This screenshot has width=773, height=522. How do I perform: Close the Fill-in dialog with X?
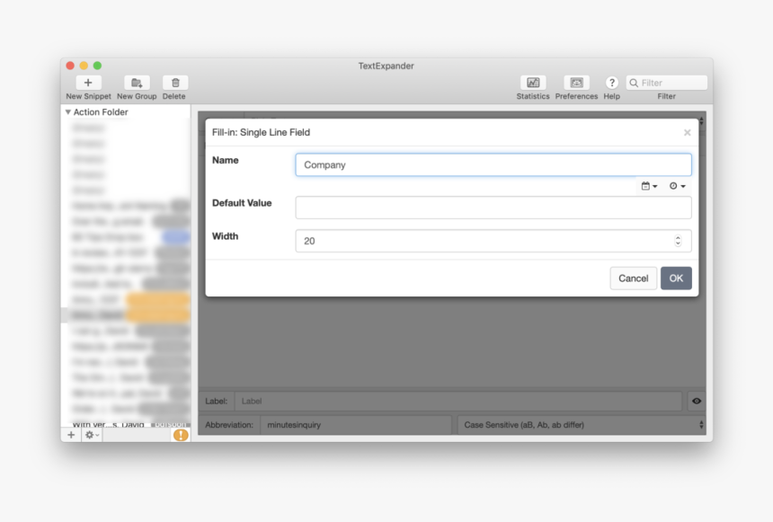coord(688,133)
